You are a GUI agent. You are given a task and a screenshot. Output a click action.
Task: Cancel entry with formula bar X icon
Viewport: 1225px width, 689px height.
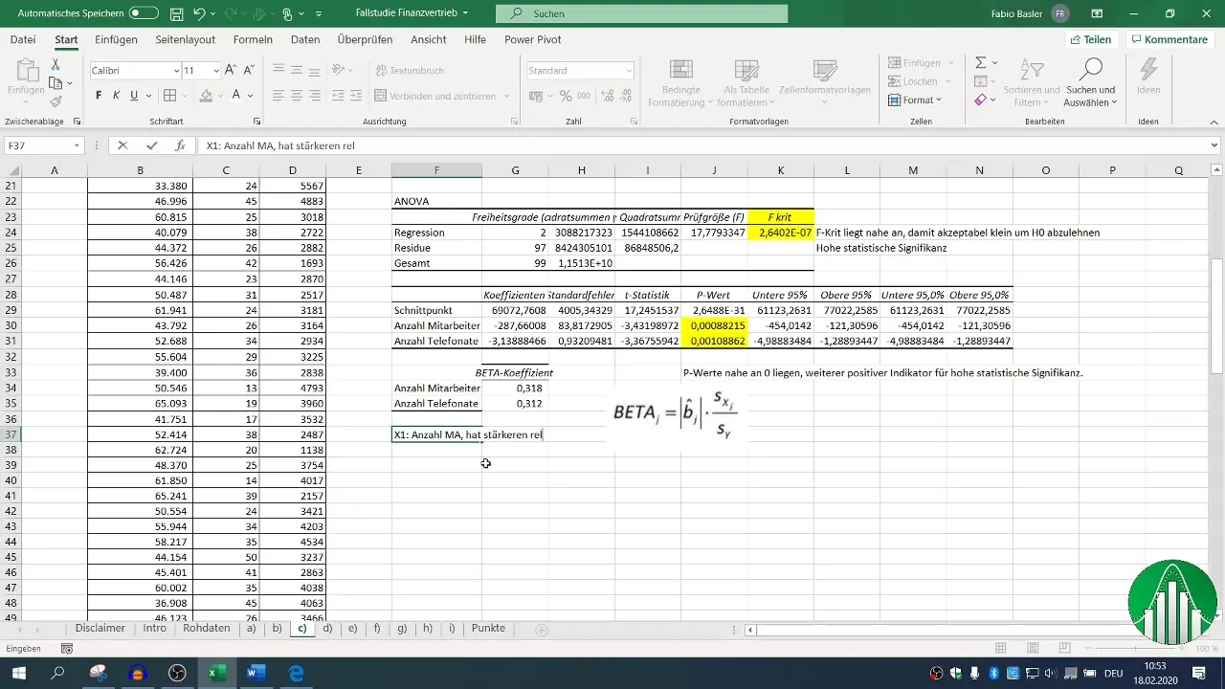122,145
